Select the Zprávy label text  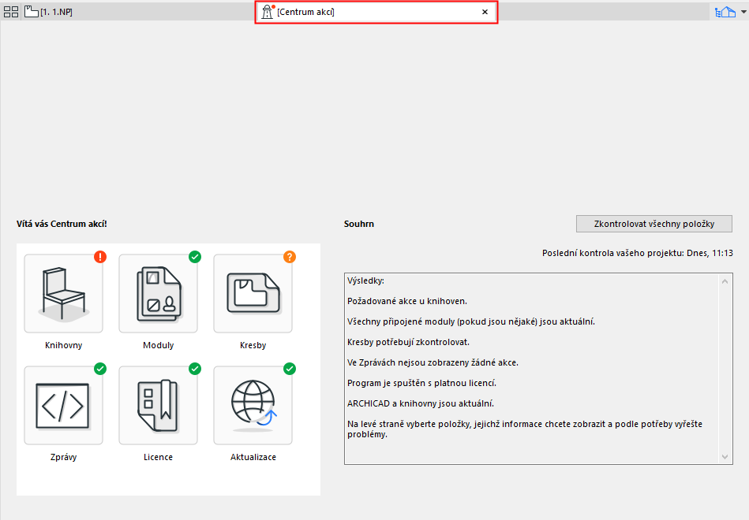click(x=63, y=457)
